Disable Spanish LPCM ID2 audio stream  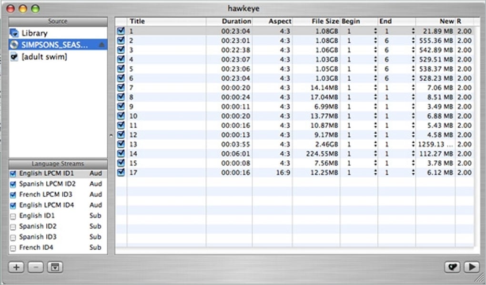pos(13,184)
